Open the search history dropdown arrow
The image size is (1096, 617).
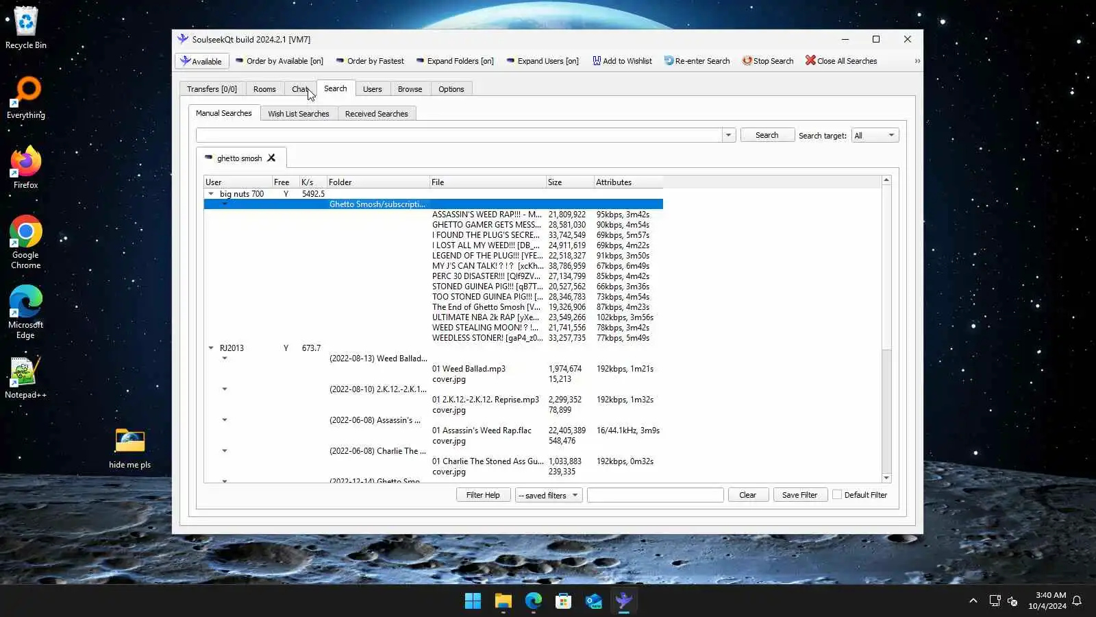click(x=729, y=135)
